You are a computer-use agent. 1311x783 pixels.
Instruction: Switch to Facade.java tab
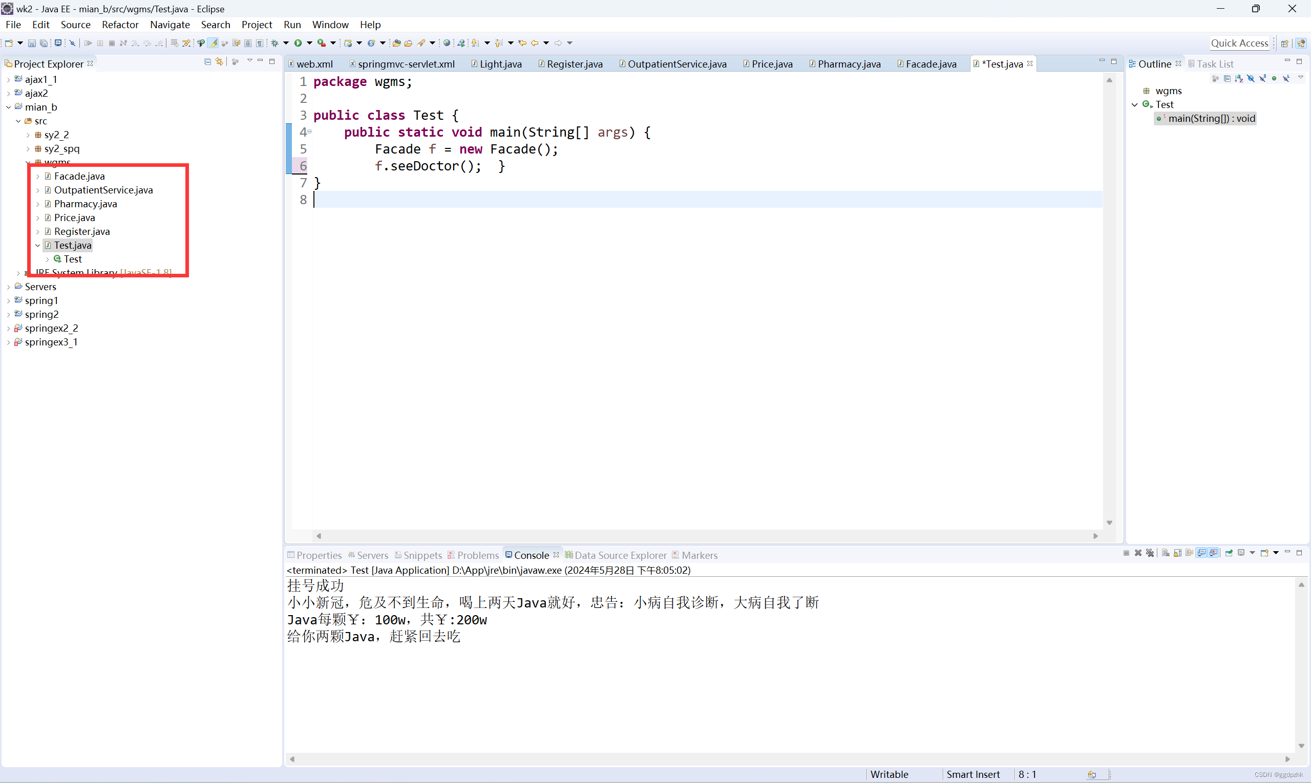click(x=931, y=63)
